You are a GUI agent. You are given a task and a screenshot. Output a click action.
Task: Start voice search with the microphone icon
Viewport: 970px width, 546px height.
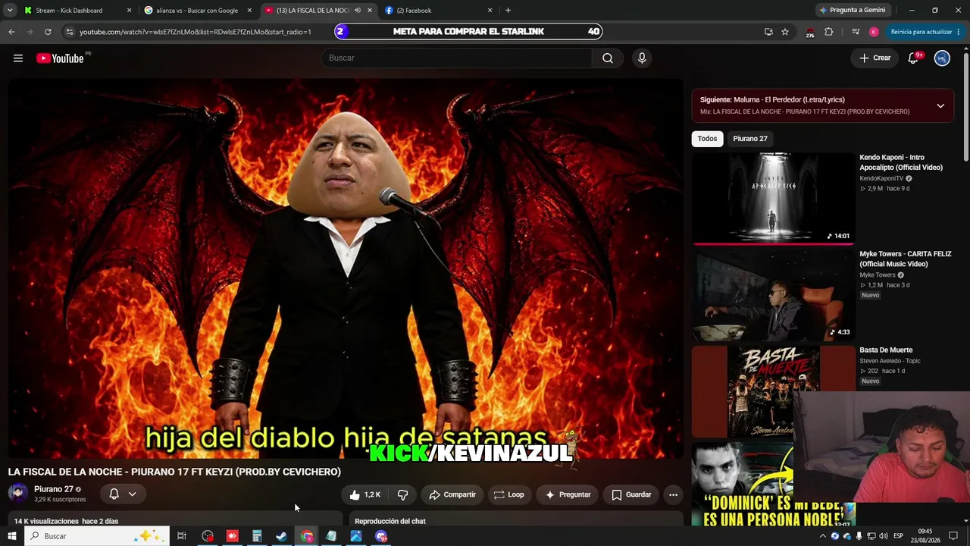click(642, 58)
